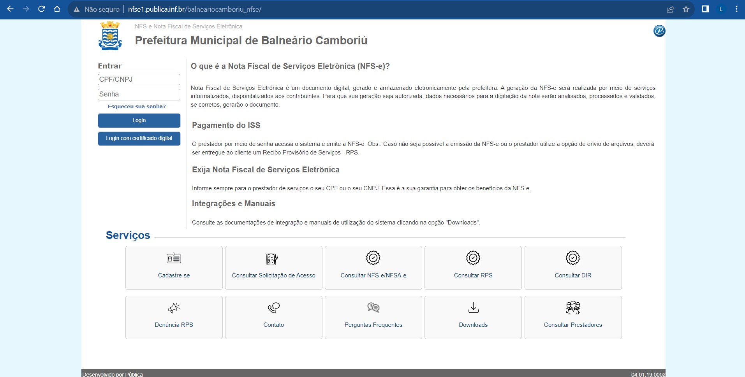Click the Cadastre-se ID card icon
The height and width of the screenshot is (377, 745).
174,258
